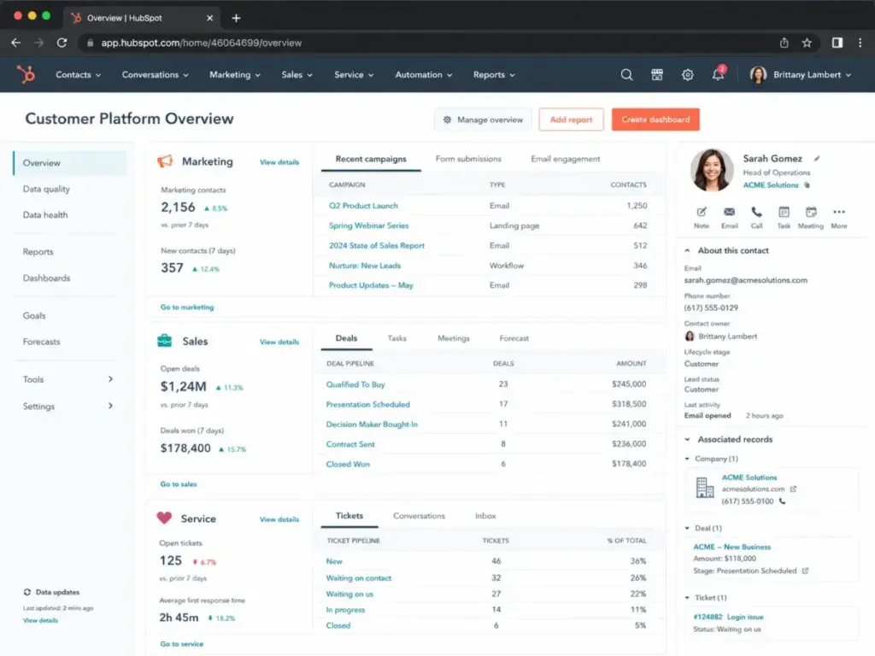Viewport: 875px width, 656px height.
Task: Open the Q2 Product Launch campaign
Action: coord(363,206)
